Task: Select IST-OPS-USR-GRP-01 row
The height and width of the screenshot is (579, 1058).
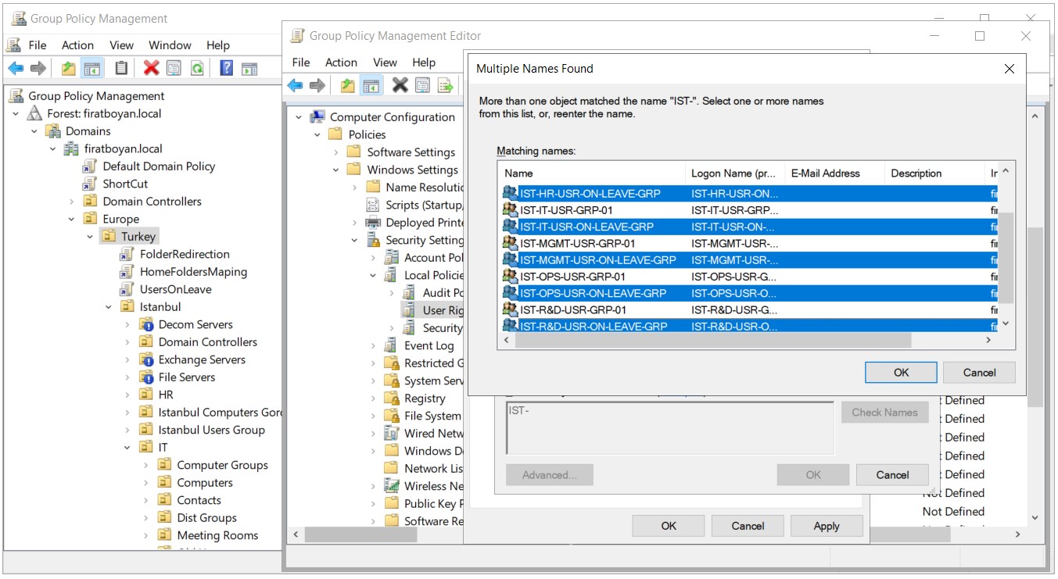Action: (x=751, y=277)
